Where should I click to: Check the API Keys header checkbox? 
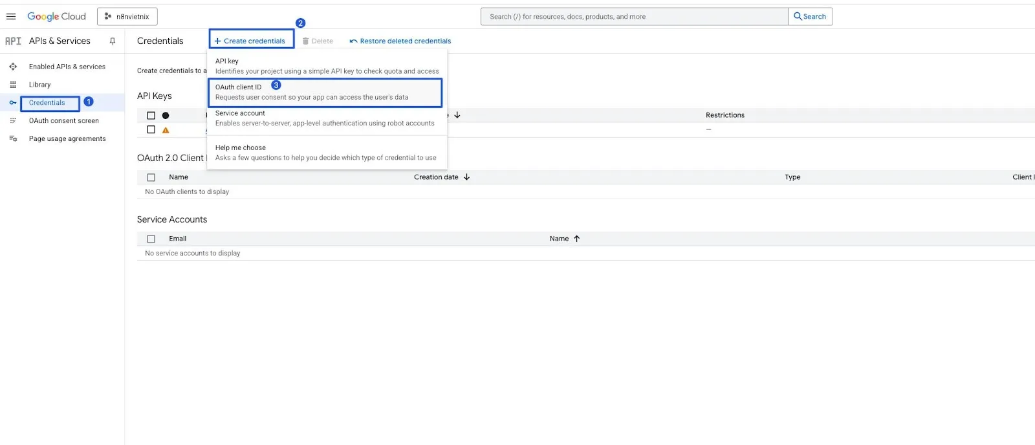151,116
